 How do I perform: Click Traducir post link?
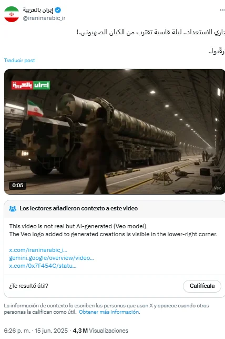pos(19,60)
